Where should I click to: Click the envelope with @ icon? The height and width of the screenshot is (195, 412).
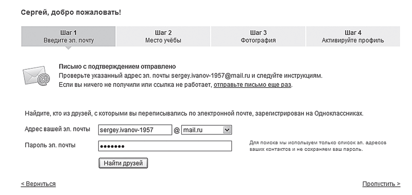pos(36,75)
